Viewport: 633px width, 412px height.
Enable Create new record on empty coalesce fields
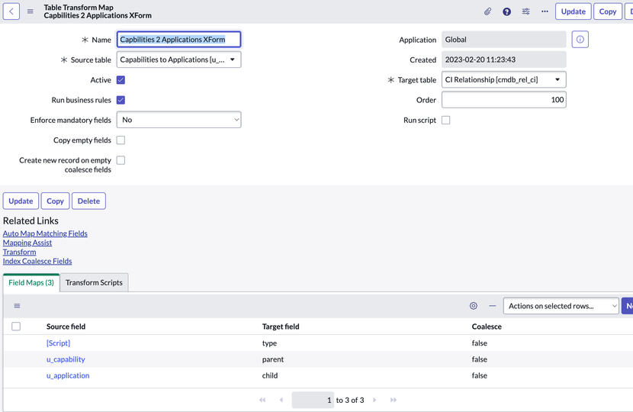[x=120, y=160]
